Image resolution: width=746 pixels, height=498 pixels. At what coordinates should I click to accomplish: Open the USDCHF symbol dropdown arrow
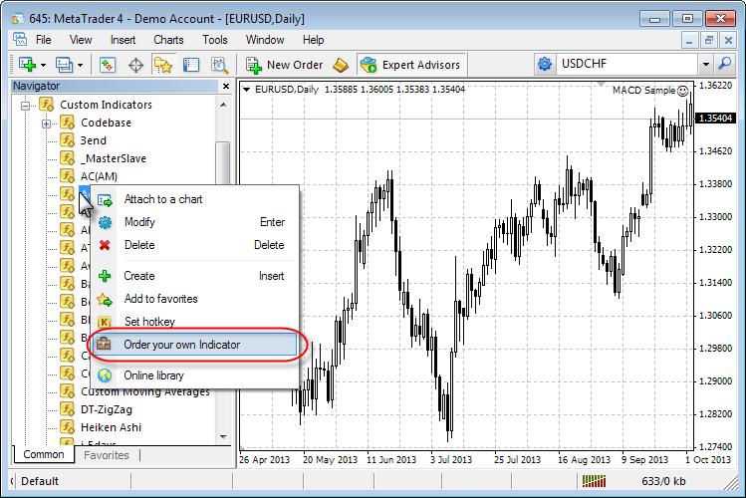[x=705, y=64]
